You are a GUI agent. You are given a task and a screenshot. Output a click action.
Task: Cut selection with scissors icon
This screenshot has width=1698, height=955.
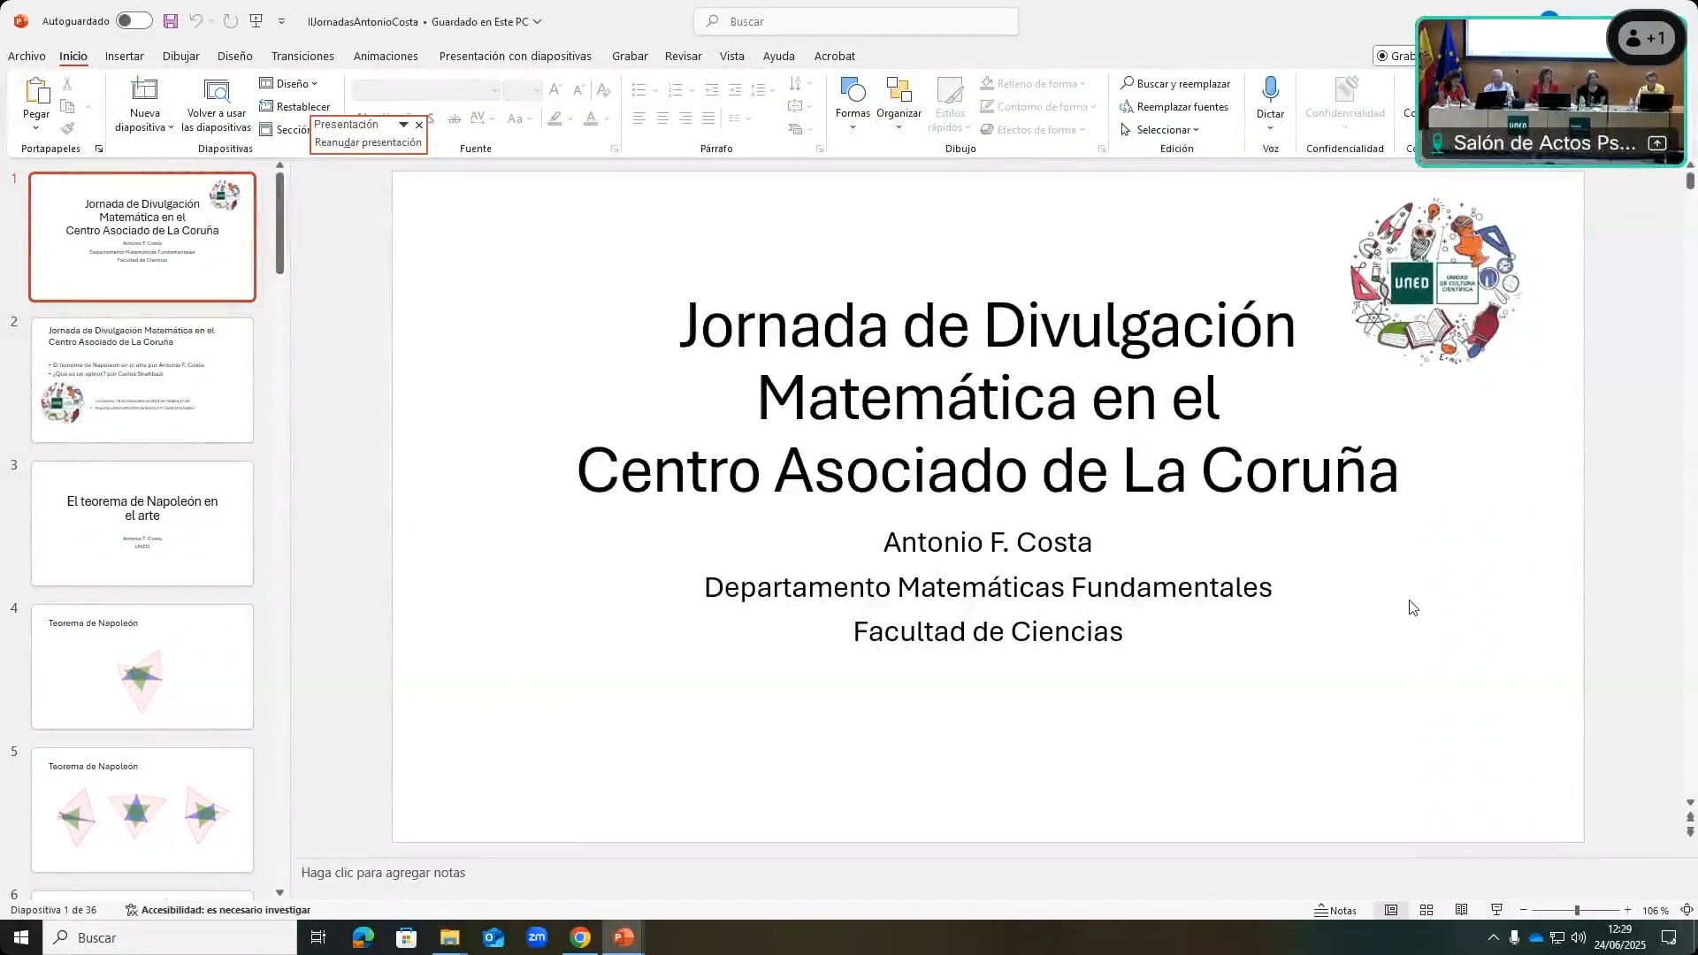[x=67, y=84]
